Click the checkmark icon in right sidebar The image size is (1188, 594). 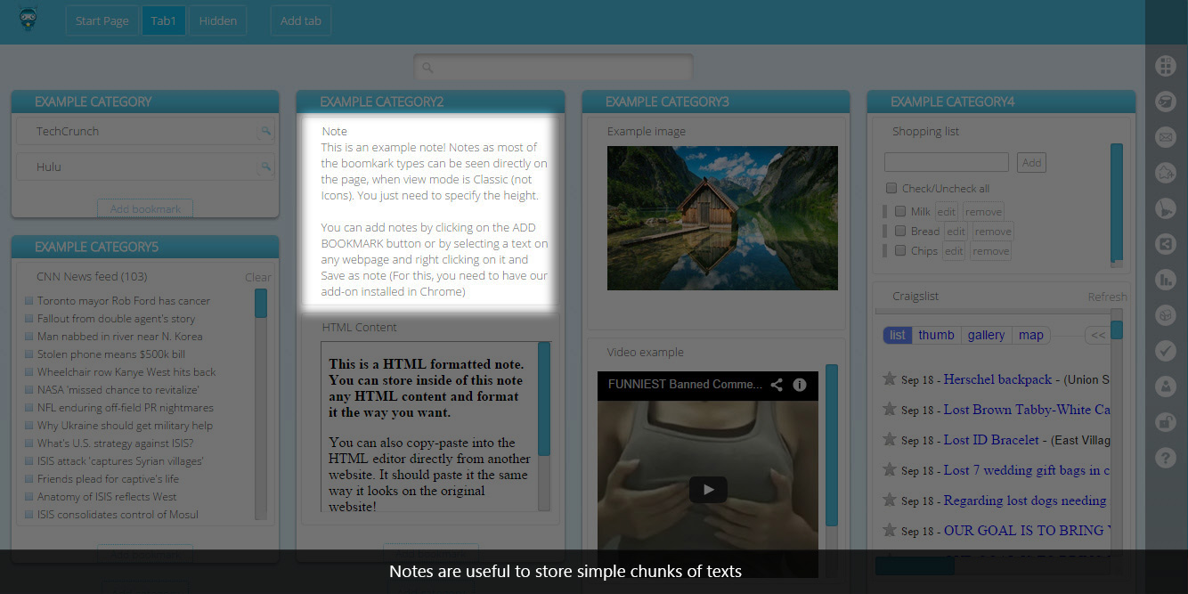pos(1165,351)
